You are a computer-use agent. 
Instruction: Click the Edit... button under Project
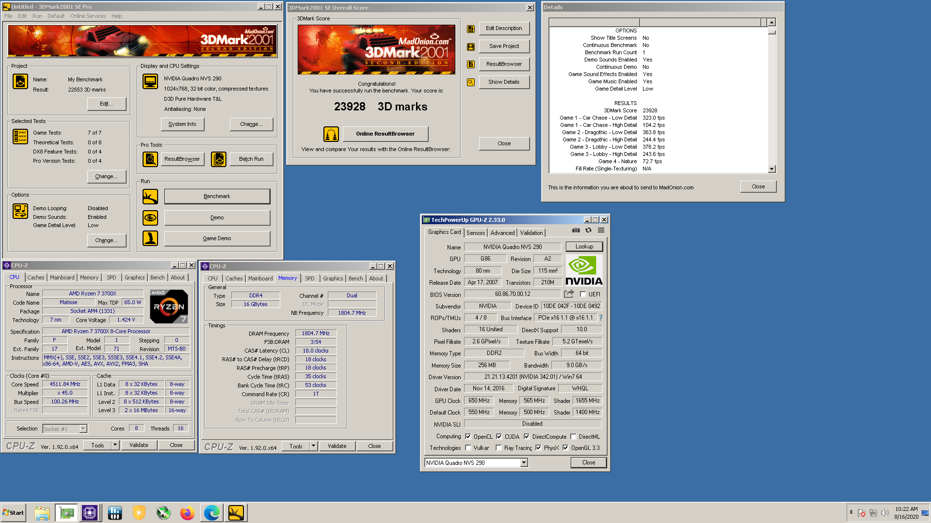coord(106,104)
